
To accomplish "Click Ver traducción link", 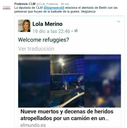I will click(x=36, y=49).
